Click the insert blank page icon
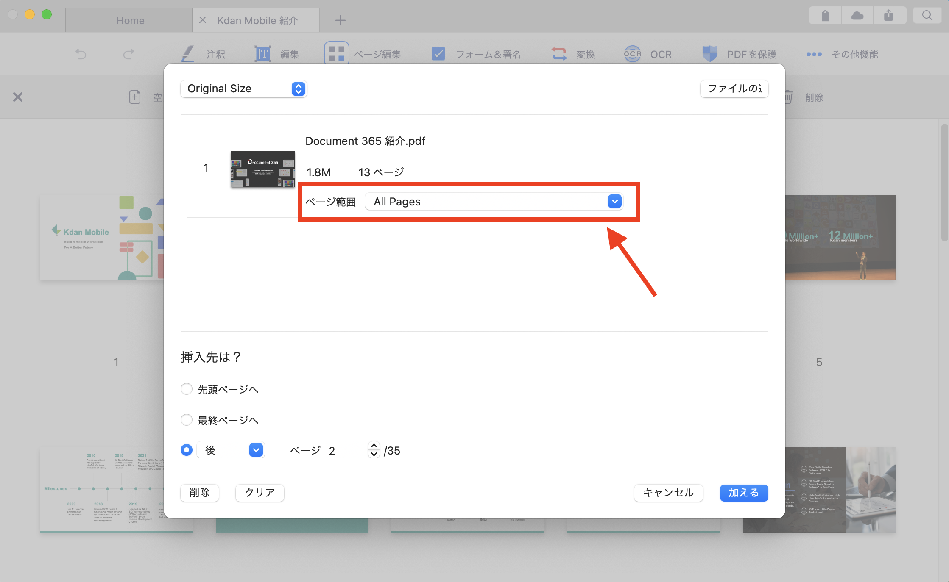The width and height of the screenshot is (949, 582). 135,97
